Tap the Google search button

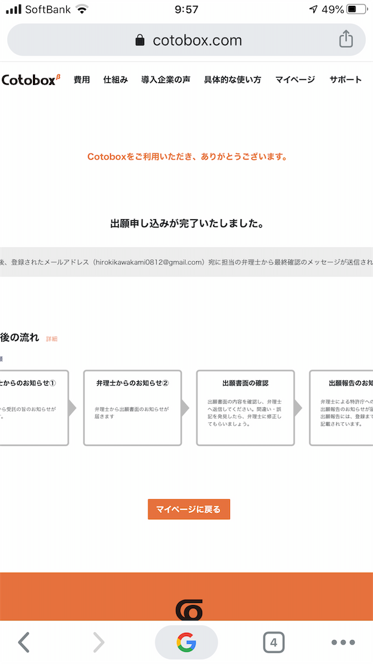coord(186,643)
